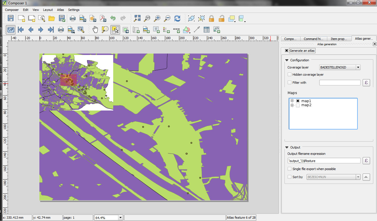Export the composition as PDF
This screenshot has width=377, height=221.
(x=103, y=18)
